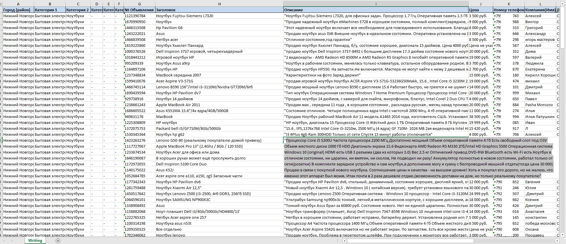
Task: Click the vertical scrollbar down arrow
Action: (x=562, y=235)
